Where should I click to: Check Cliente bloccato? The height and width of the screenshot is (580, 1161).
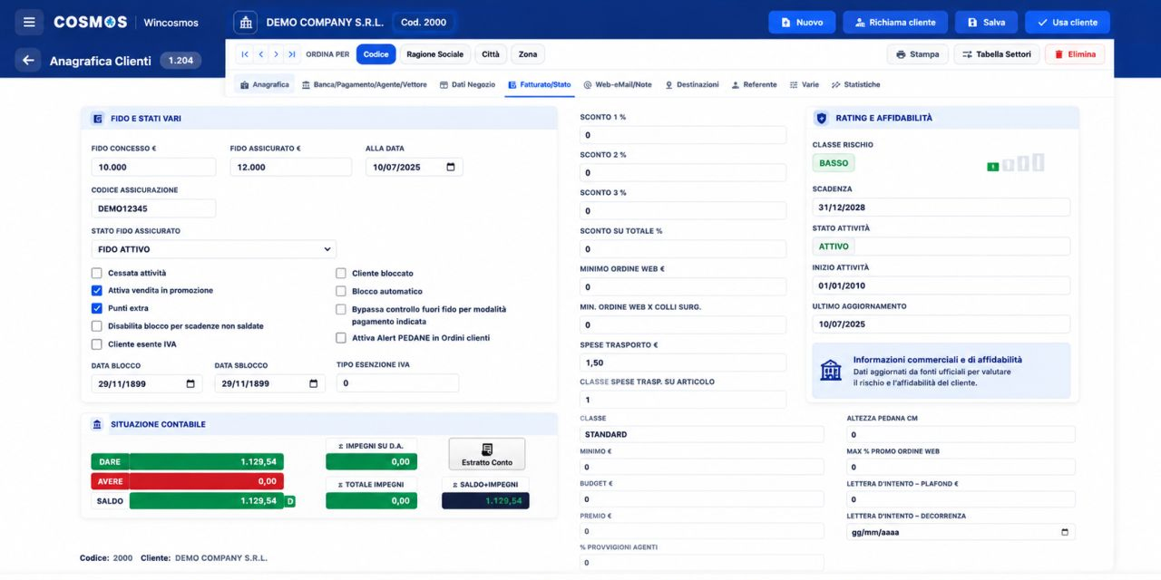341,273
